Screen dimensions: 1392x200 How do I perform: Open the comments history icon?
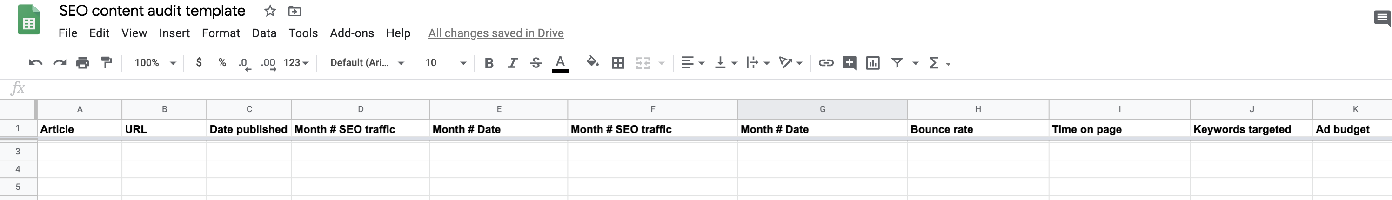(1381, 19)
